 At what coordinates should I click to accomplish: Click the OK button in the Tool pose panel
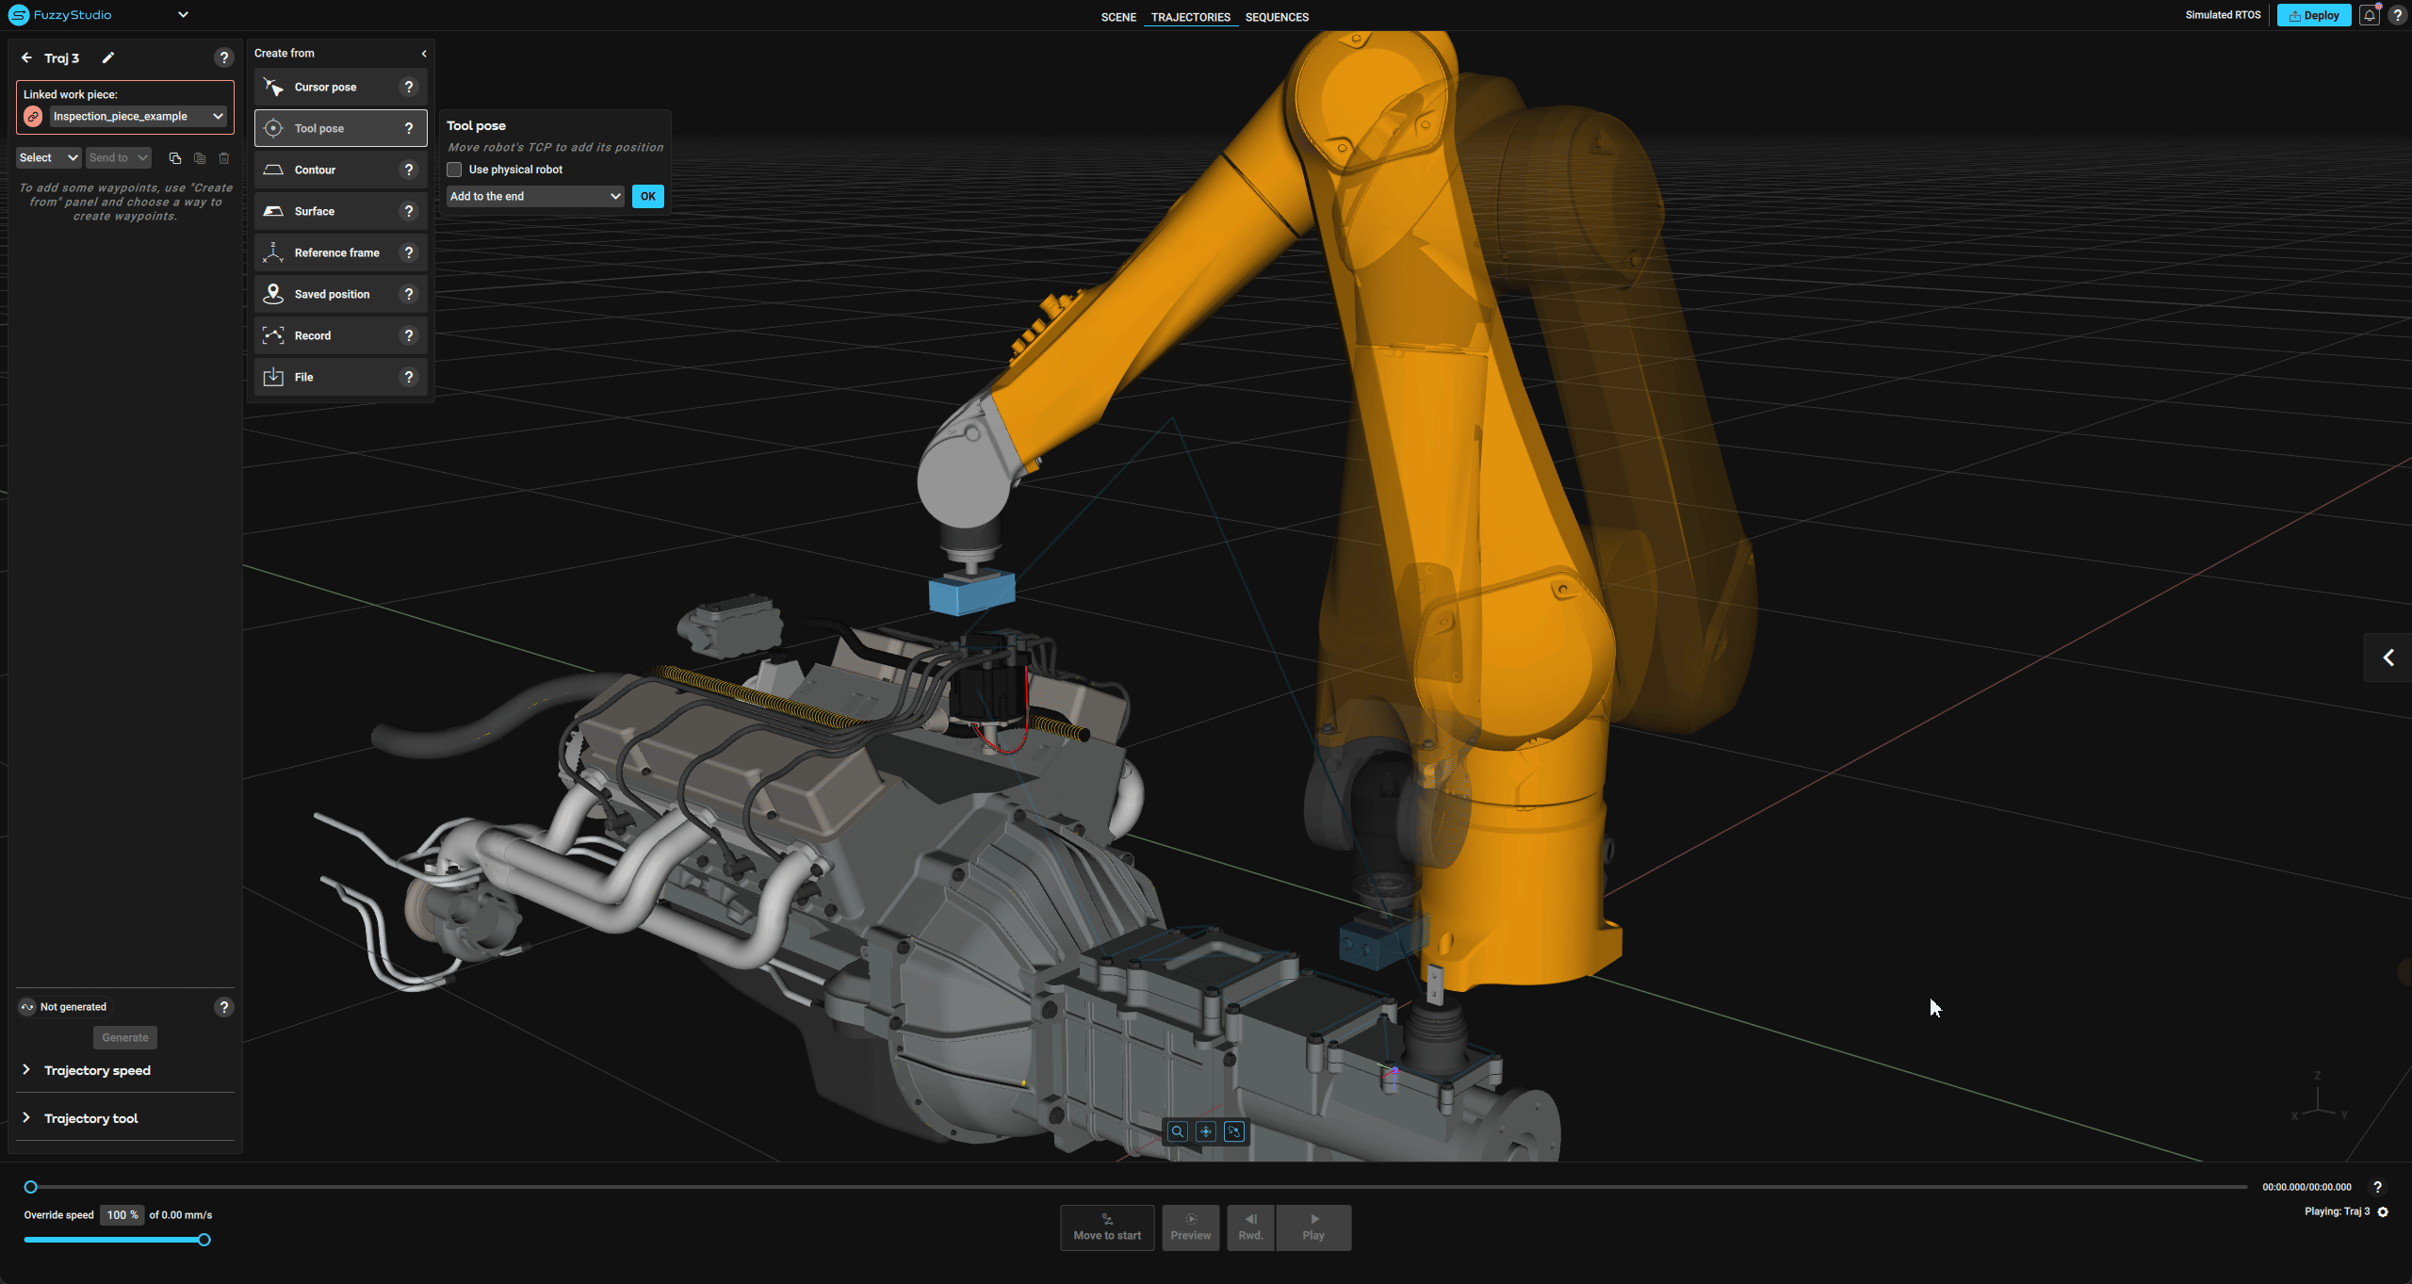click(647, 196)
